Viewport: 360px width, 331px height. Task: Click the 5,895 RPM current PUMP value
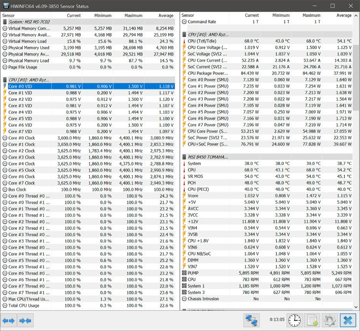point(249,273)
